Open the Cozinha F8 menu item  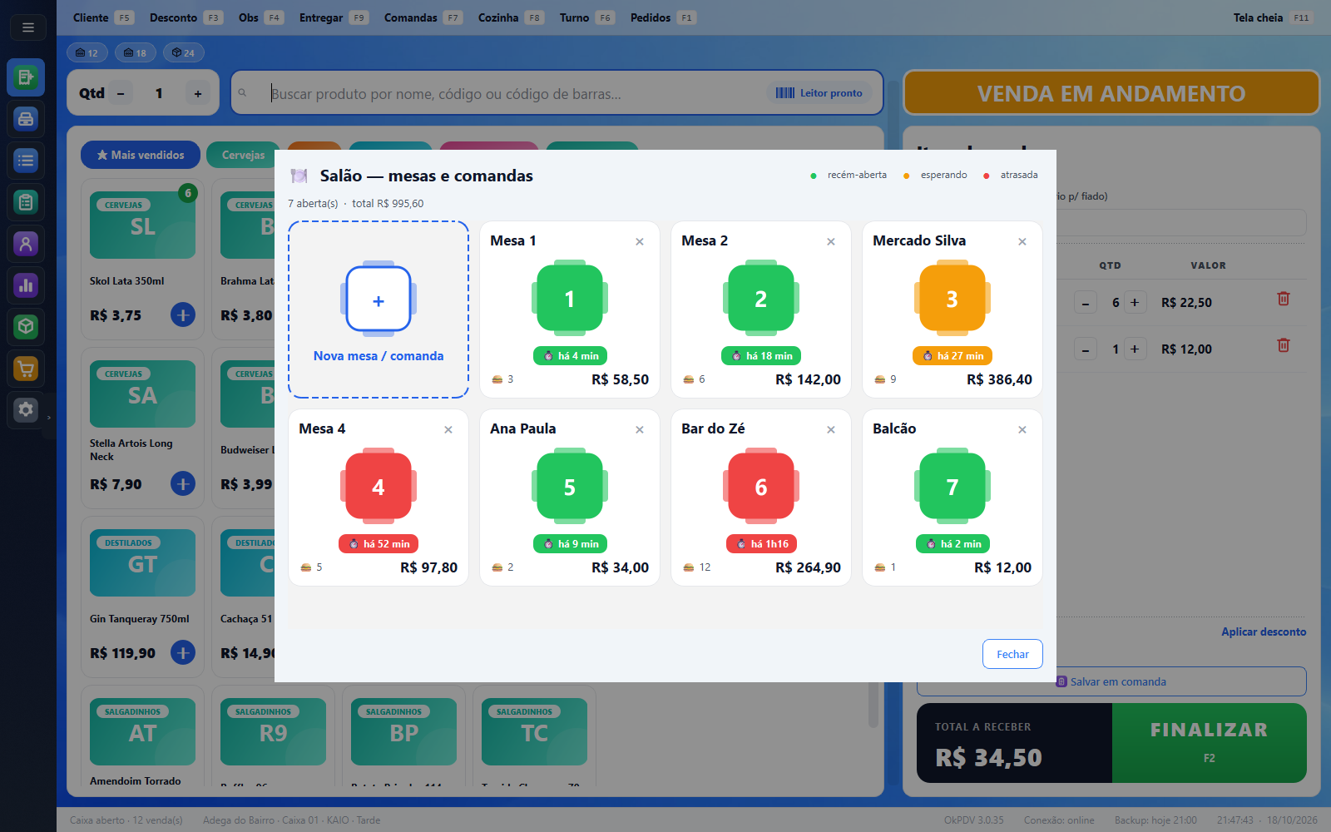click(511, 17)
